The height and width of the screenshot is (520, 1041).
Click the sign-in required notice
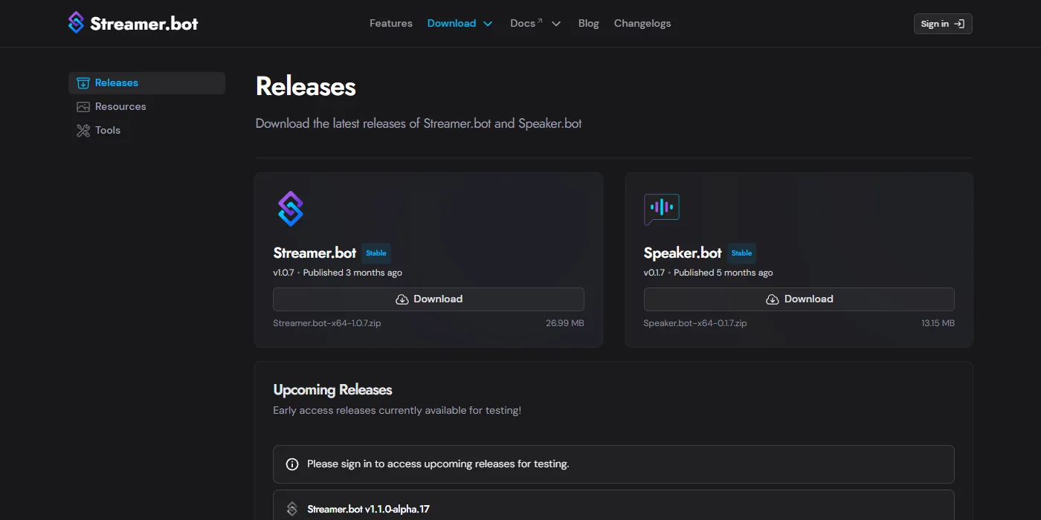pos(613,464)
